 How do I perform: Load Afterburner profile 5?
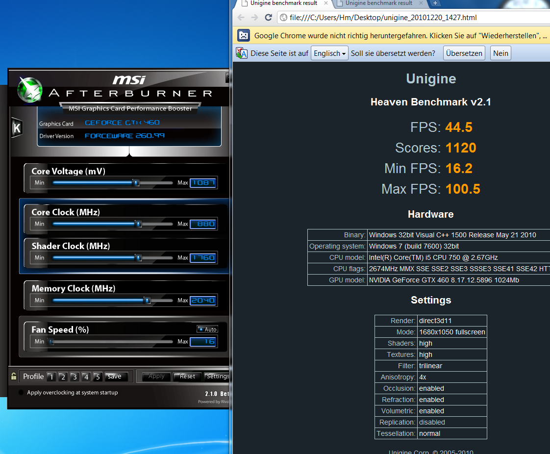pyautogui.click(x=98, y=377)
